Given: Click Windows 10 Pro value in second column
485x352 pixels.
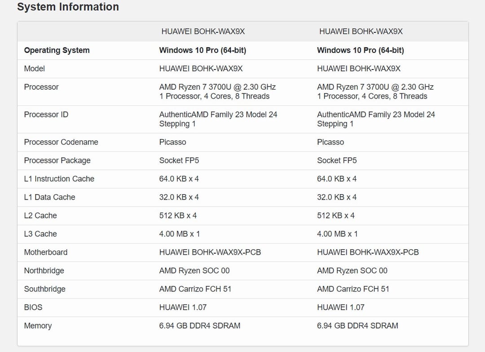Looking at the screenshot, I should click(361, 50).
